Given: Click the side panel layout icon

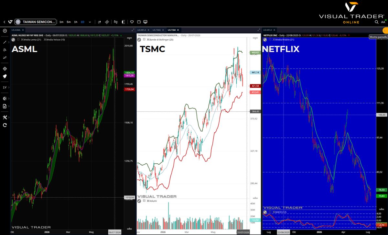Looking at the screenshot, I should 123,22.
